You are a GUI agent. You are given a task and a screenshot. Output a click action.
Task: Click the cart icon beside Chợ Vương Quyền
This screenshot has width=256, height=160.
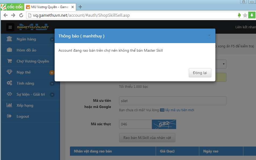9,61
